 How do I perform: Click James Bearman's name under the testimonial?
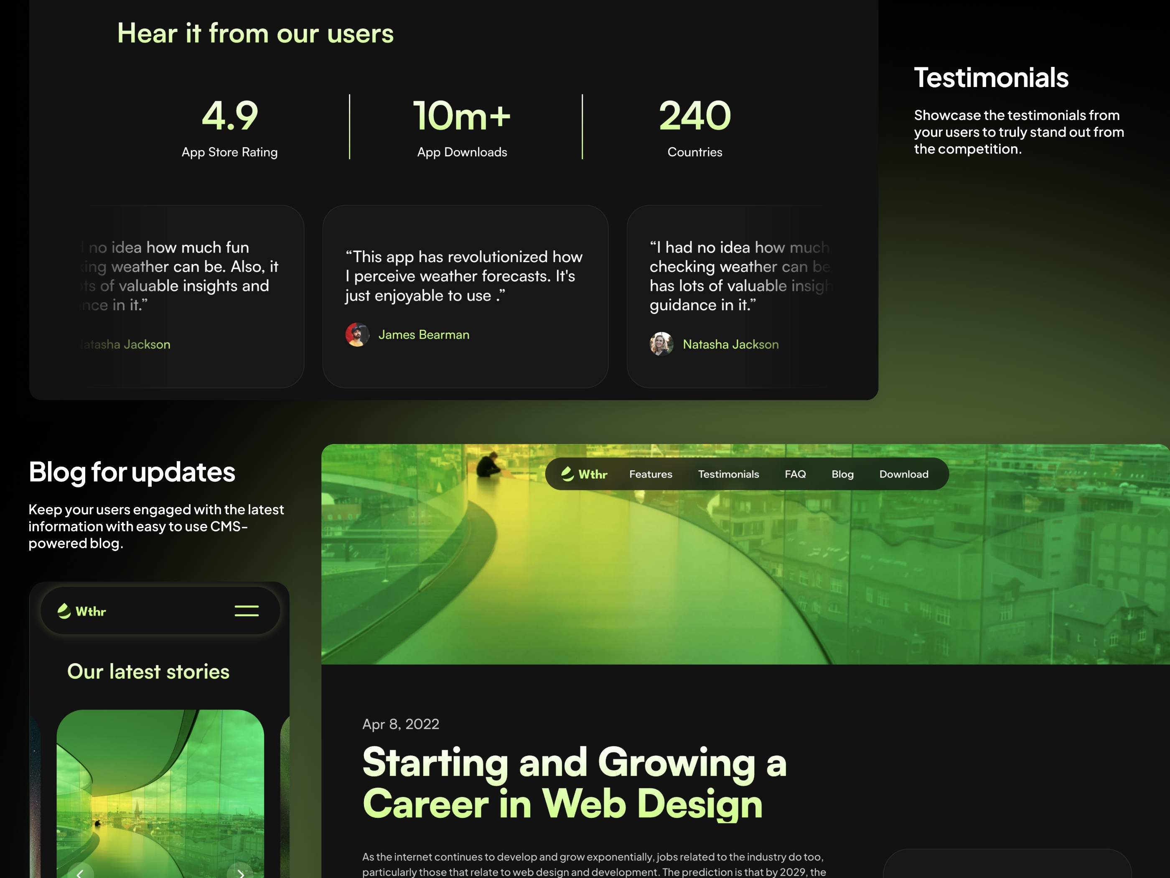424,334
